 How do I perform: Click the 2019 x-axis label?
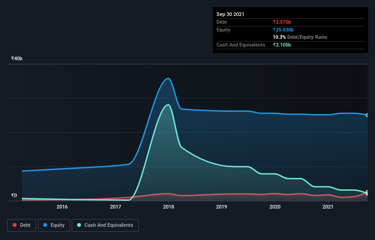[x=222, y=207]
